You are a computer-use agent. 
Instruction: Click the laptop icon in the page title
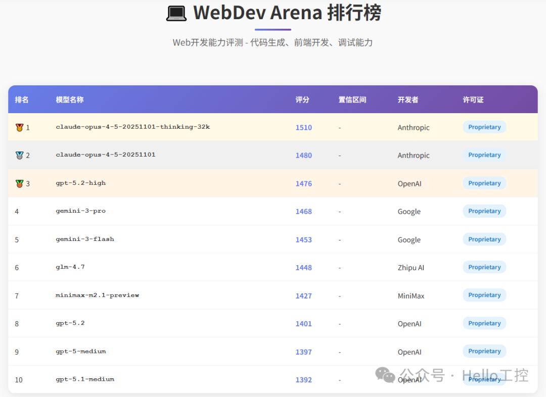pyautogui.click(x=175, y=13)
